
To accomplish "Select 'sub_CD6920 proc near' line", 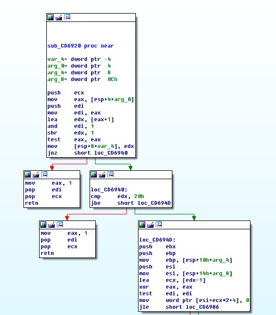I will pyautogui.click(x=81, y=46).
